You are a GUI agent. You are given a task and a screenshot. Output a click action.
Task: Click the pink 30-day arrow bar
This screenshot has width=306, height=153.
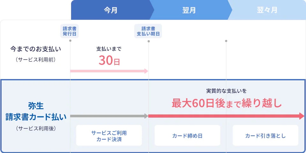tap(109, 71)
